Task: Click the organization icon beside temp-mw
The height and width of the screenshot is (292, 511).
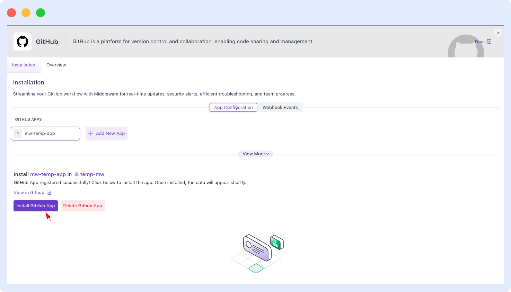Action: [77, 174]
